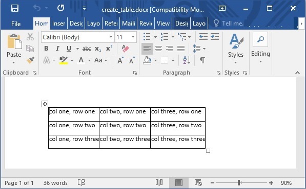Screen dimensions: 306x189
Task: Apply bullet list formatting
Action: click(x=147, y=37)
